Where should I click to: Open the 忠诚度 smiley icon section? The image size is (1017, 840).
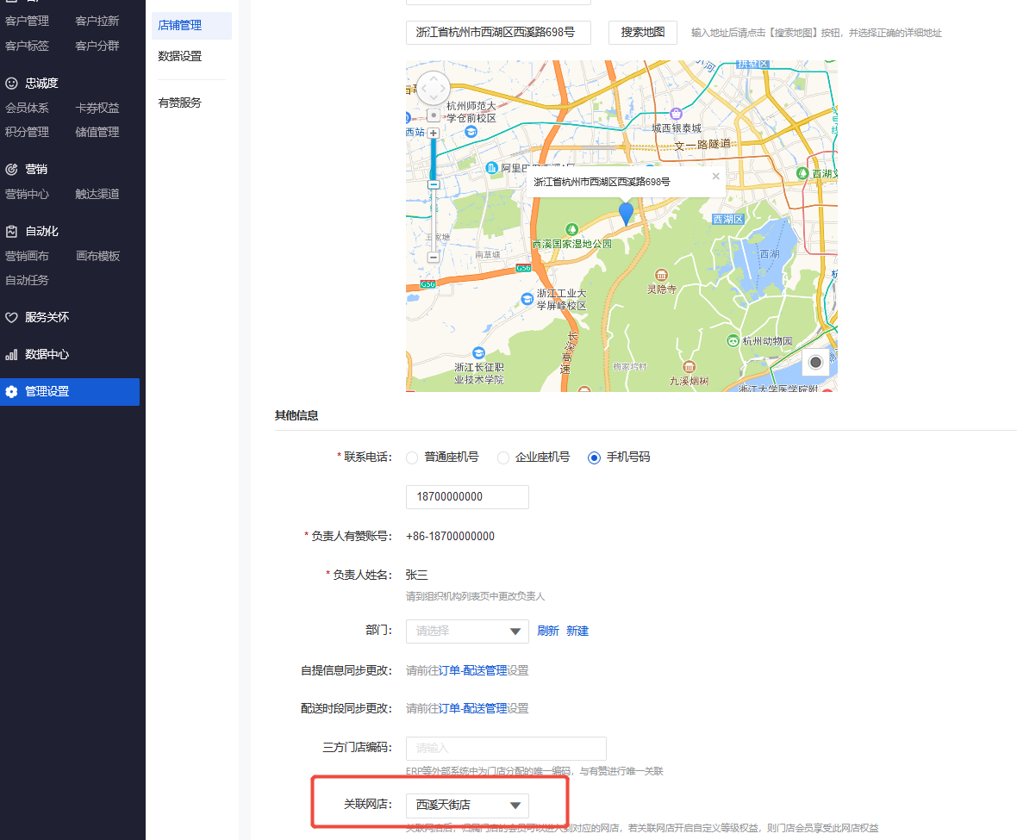point(11,83)
